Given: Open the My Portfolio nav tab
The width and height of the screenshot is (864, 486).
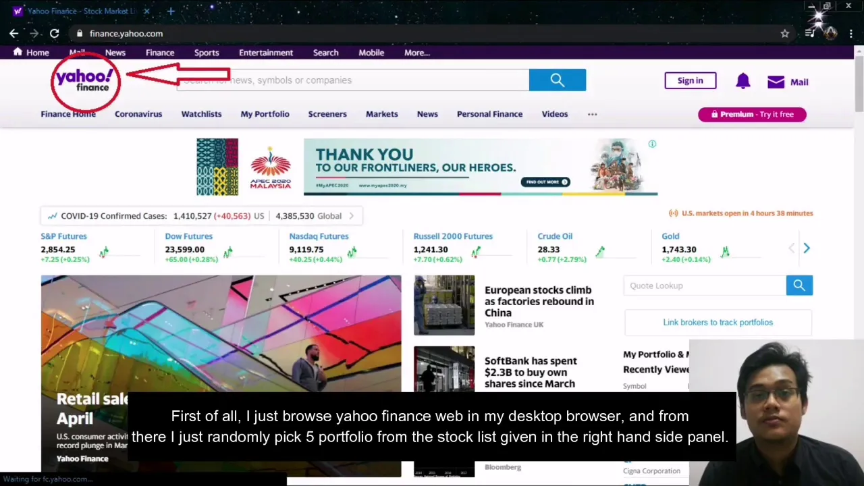Looking at the screenshot, I should click(x=265, y=114).
